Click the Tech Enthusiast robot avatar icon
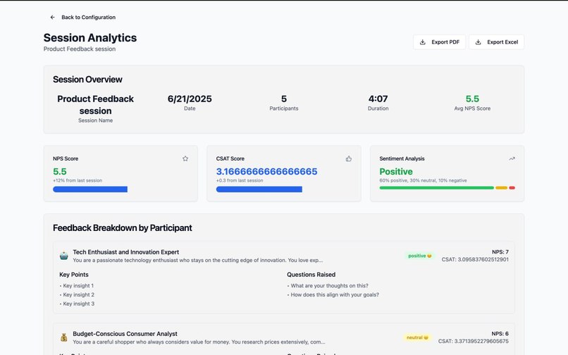The width and height of the screenshot is (568, 355). pos(63,256)
